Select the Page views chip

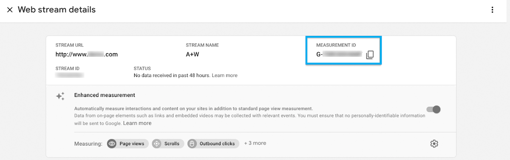pos(128,143)
